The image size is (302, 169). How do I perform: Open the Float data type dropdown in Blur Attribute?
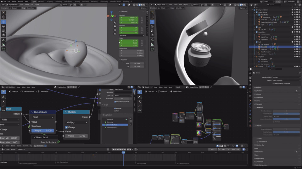[43, 117]
